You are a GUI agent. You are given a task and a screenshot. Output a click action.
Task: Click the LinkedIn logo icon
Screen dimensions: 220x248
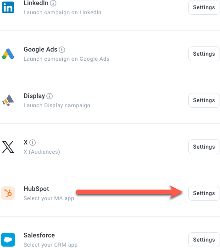[8, 7]
